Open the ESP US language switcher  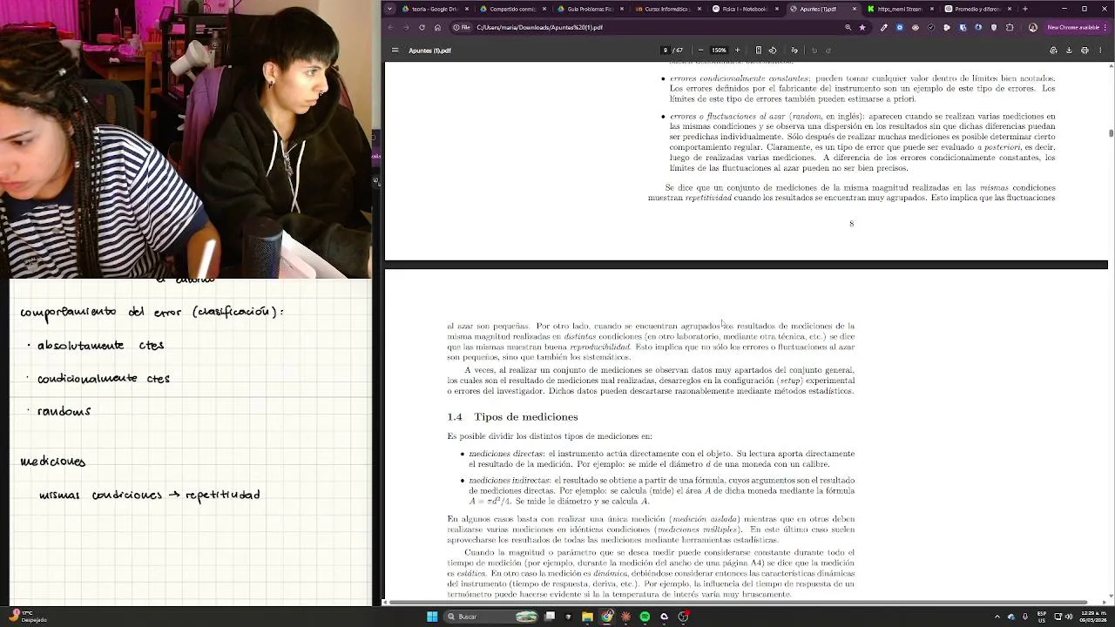pos(1042,617)
